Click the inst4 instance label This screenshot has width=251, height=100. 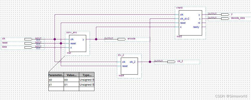121,76
